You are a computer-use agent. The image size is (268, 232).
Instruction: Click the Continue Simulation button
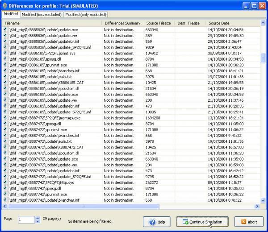coord(202,222)
